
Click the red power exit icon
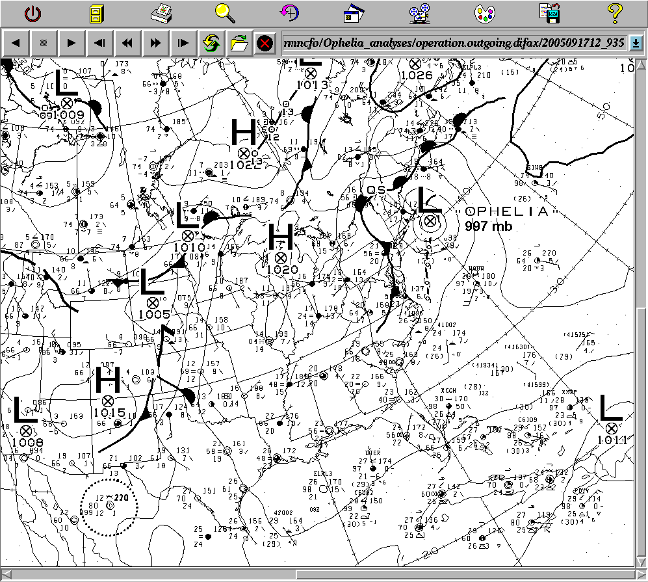click(x=32, y=12)
